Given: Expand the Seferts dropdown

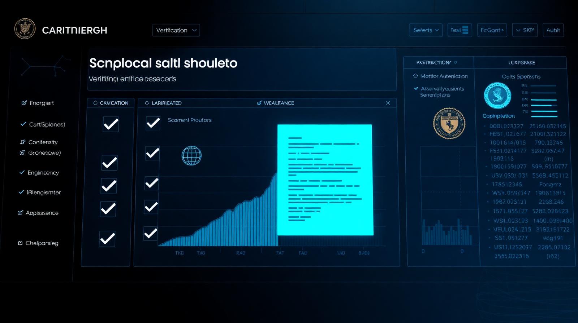Looking at the screenshot, I should click(x=426, y=30).
